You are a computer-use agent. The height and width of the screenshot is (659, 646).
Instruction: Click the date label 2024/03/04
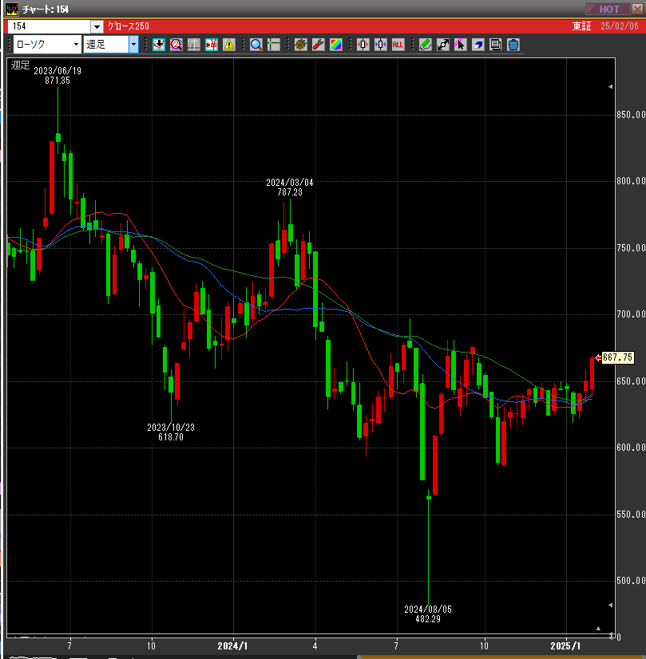click(290, 183)
